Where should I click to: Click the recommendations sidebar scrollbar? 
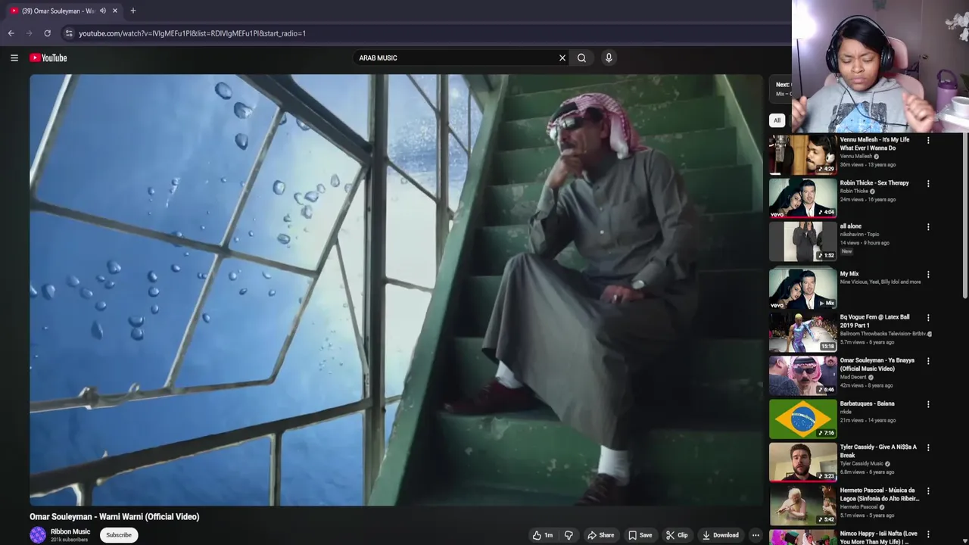coord(964,215)
